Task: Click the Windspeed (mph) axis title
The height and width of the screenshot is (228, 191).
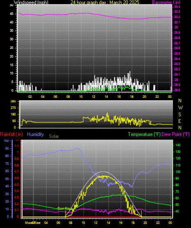Action: tap(31, 2)
